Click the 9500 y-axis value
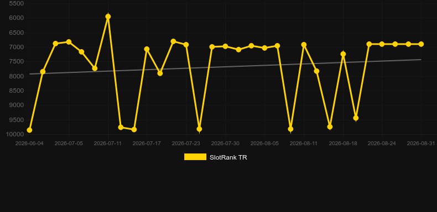This screenshot has height=212, width=437. (17, 120)
